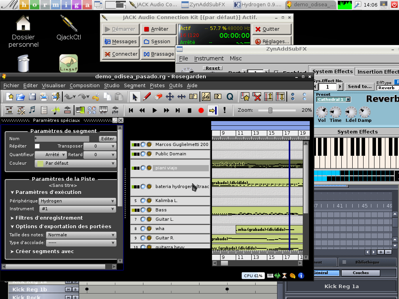Choose the eraser tool in Rosegarden
Screen dimensions: 399x299
(x=158, y=97)
